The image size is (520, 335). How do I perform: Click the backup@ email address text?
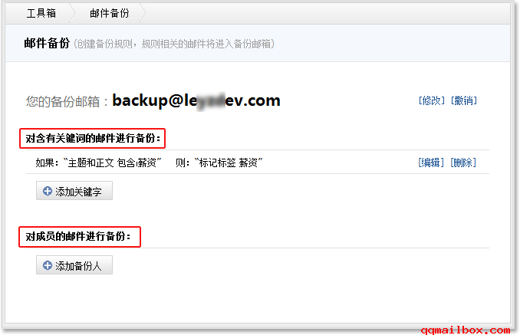click(x=196, y=100)
